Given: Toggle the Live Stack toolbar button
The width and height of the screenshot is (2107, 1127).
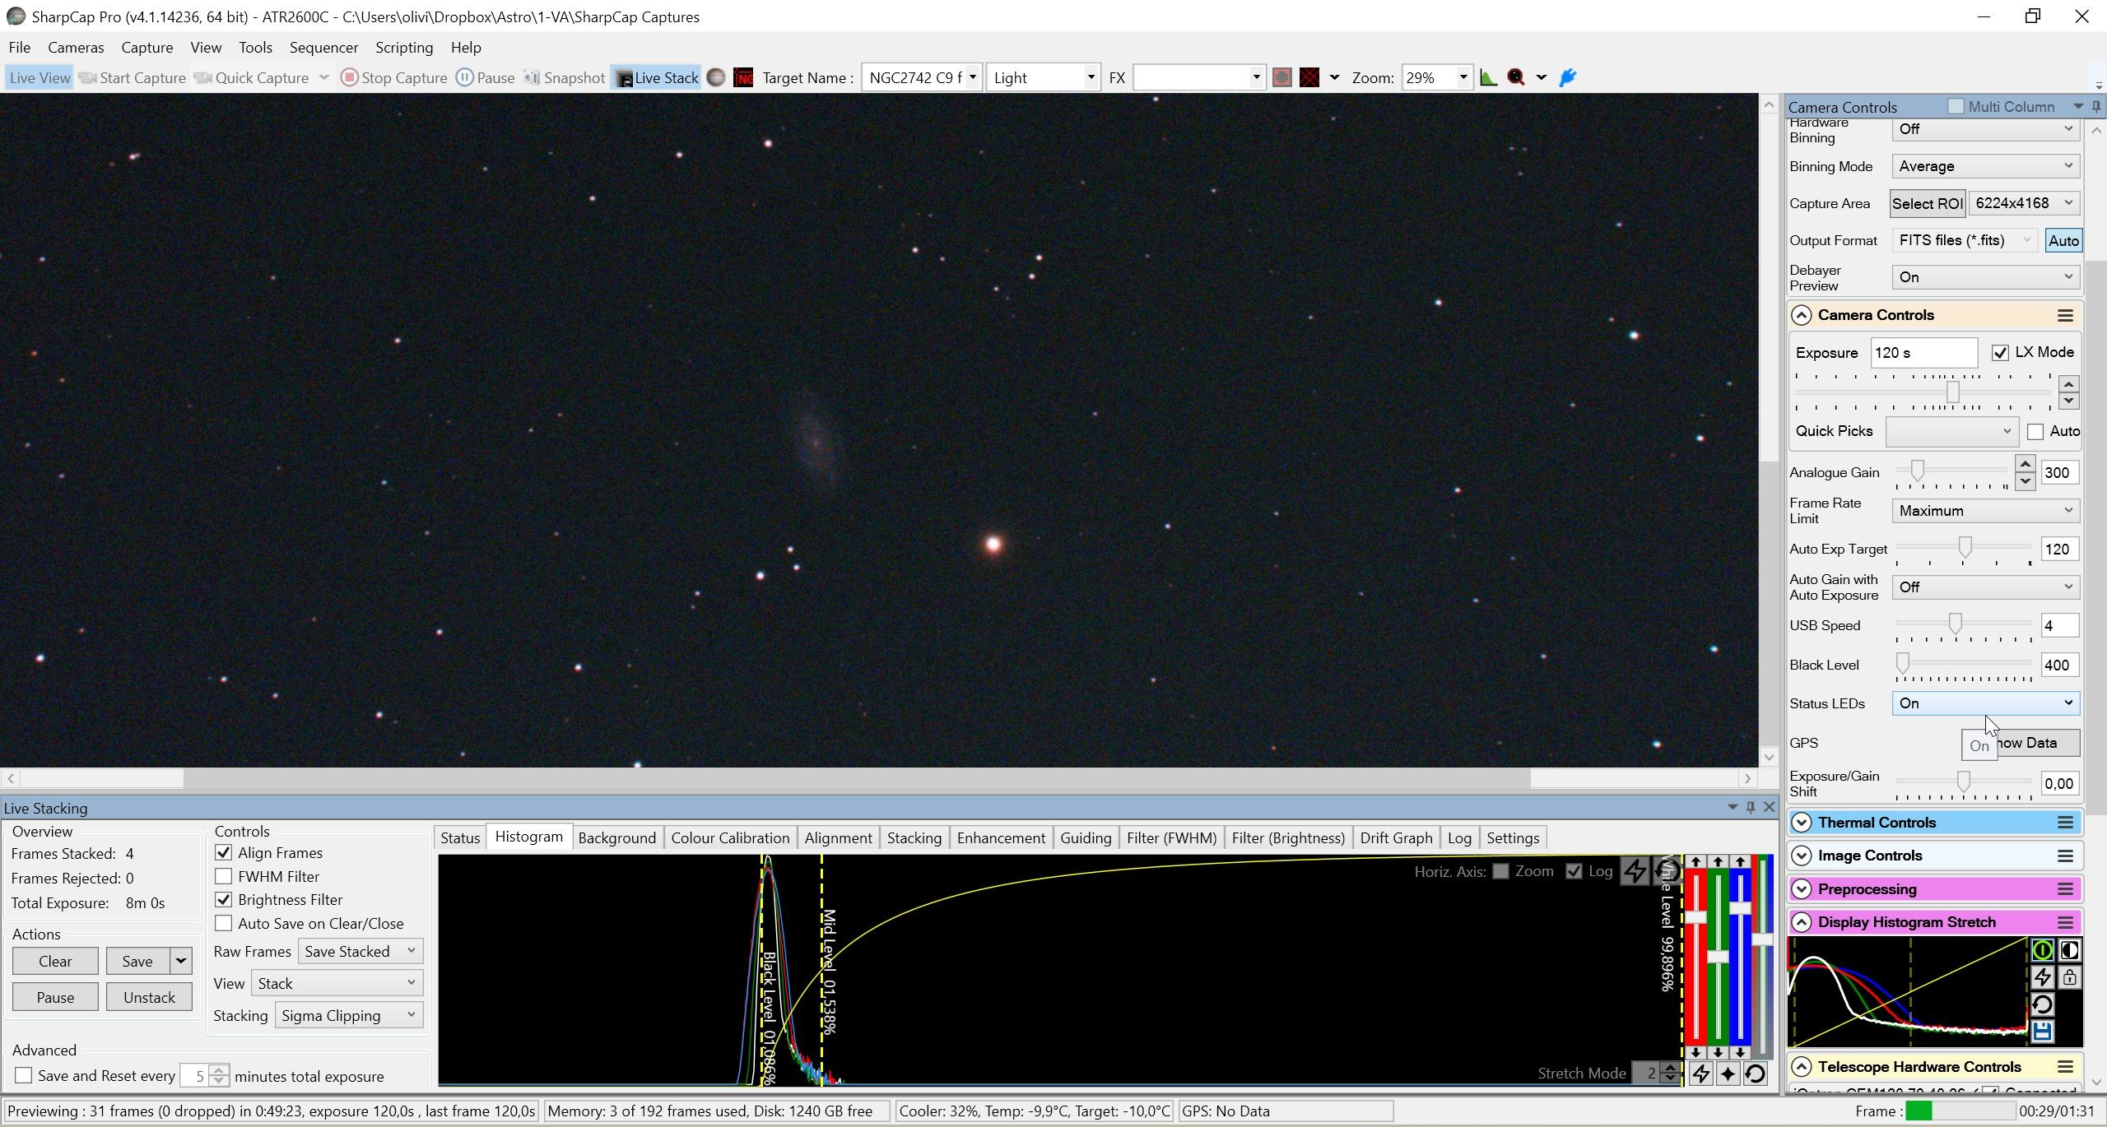Looking at the screenshot, I should pyautogui.click(x=656, y=77).
